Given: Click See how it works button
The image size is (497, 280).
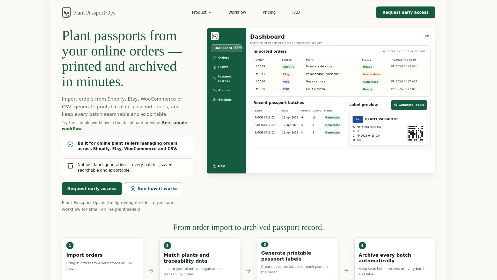Looking at the screenshot, I should point(154,189).
